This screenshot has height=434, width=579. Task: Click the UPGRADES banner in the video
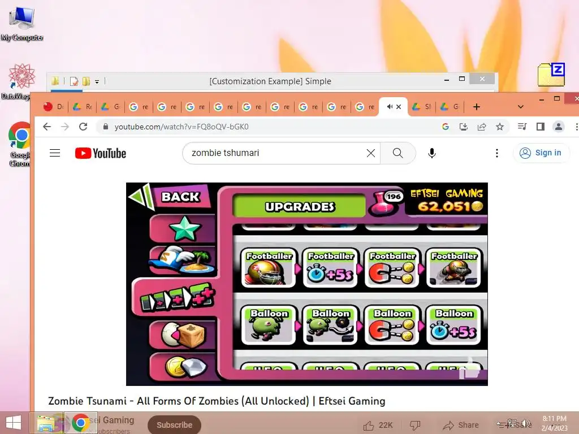pos(299,206)
